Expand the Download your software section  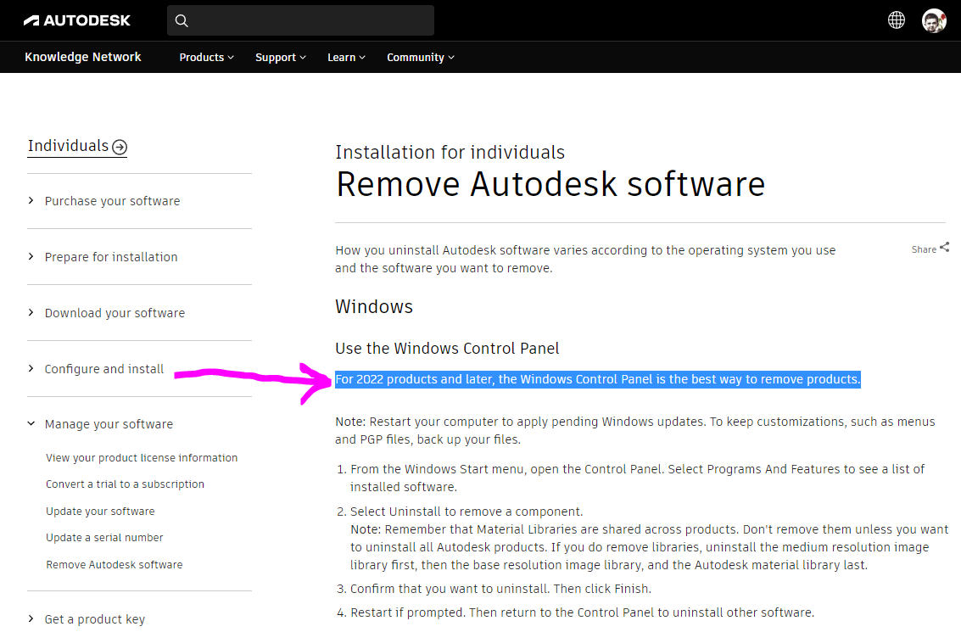tap(114, 312)
